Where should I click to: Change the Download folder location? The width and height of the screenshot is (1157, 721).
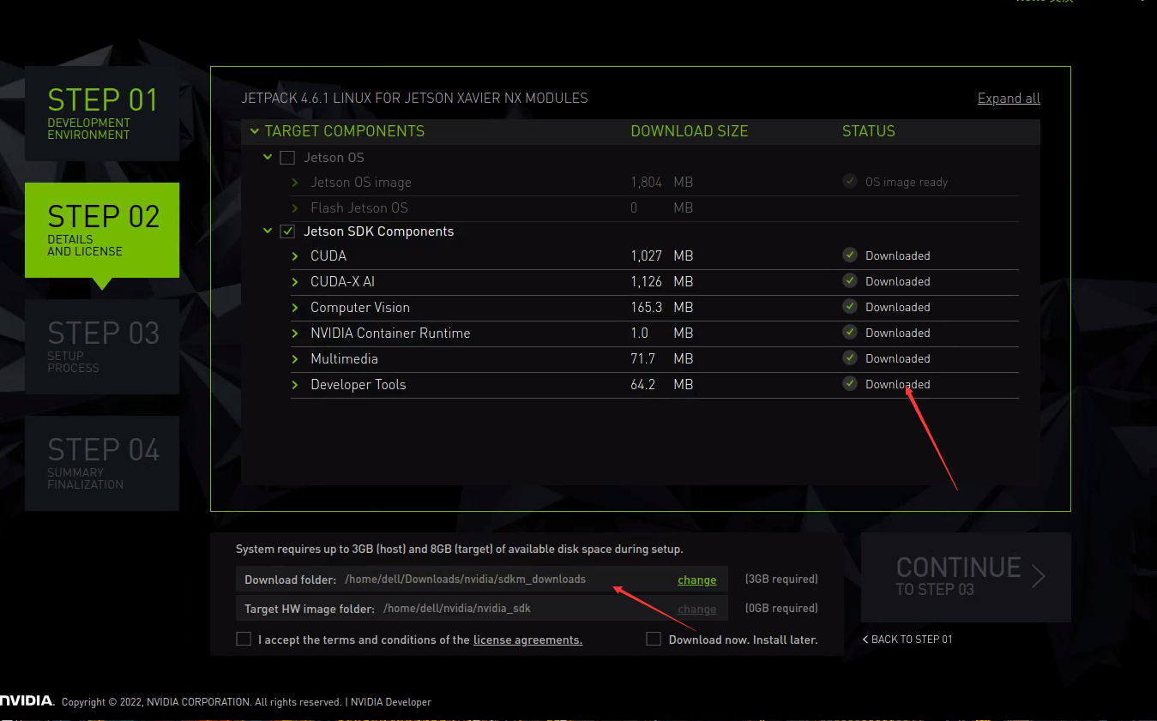click(x=696, y=580)
